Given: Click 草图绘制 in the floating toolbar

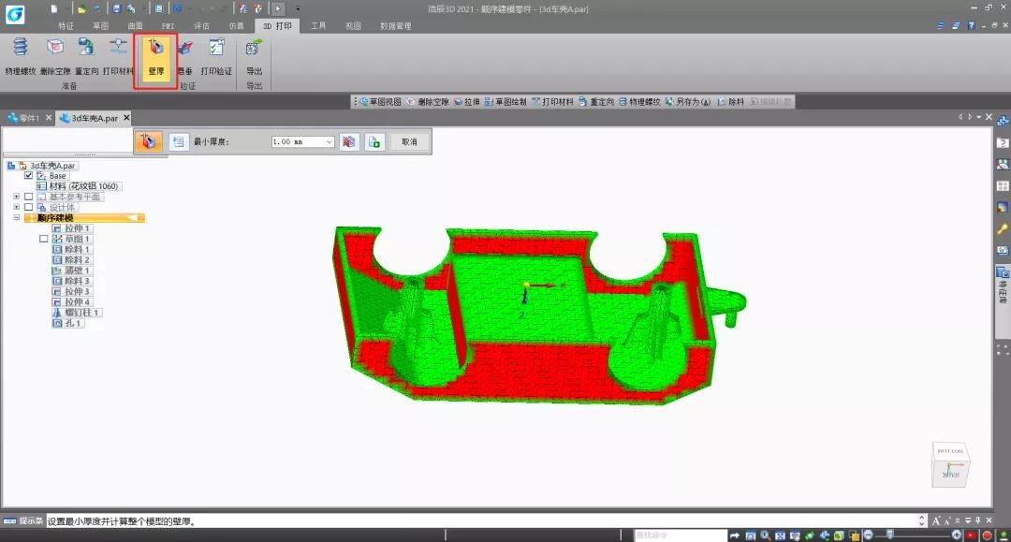Looking at the screenshot, I should [505, 102].
